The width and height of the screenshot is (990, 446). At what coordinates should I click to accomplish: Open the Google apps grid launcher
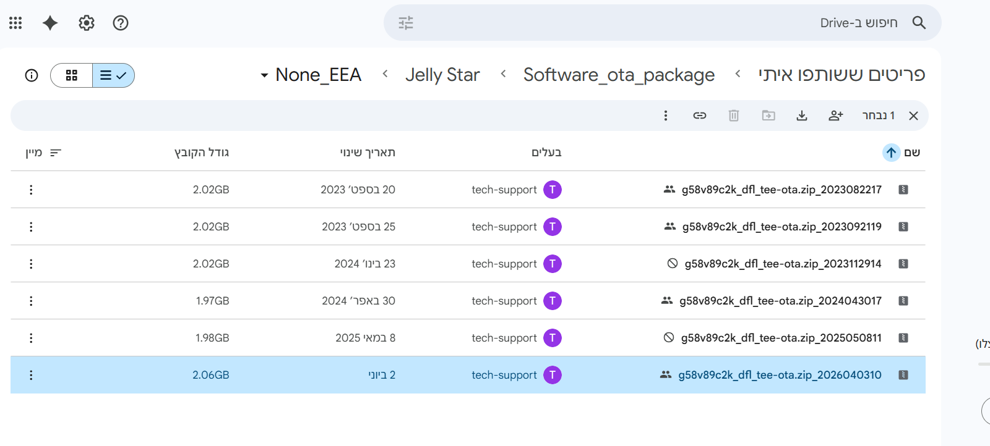pyautogui.click(x=15, y=23)
